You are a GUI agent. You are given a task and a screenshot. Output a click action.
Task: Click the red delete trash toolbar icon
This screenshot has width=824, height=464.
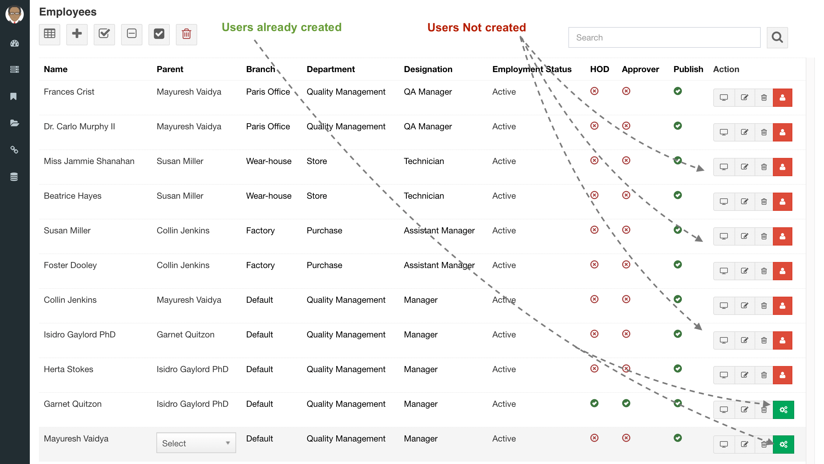pyautogui.click(x=187, y=34)
